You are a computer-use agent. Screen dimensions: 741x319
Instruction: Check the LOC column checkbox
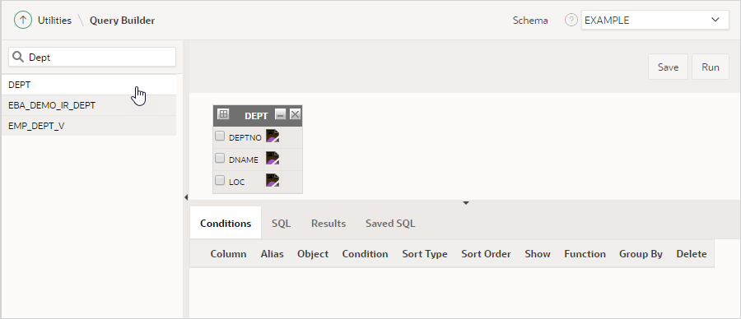(x=220, y=180)
